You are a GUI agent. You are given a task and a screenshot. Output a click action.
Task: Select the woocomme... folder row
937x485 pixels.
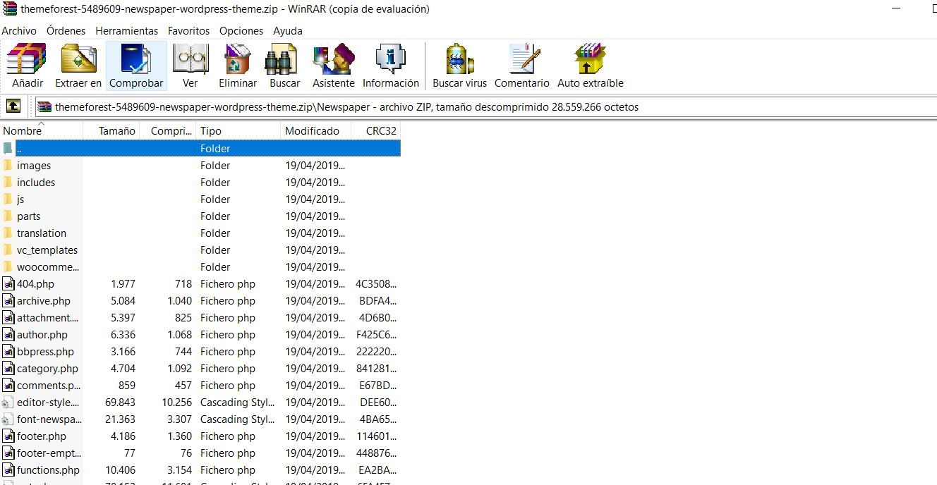[200, 267]
